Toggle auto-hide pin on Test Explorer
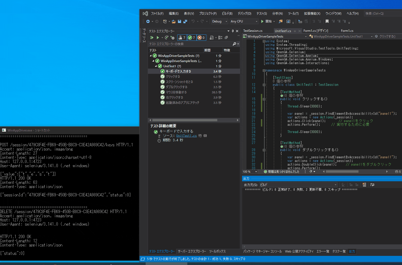Image resolution: width=402 pixels, height=265 pixels. coord(233,31)
